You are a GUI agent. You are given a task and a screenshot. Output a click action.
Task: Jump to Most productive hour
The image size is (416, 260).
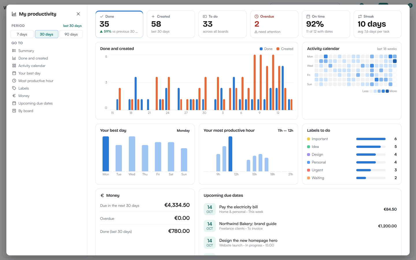point(47,81)
